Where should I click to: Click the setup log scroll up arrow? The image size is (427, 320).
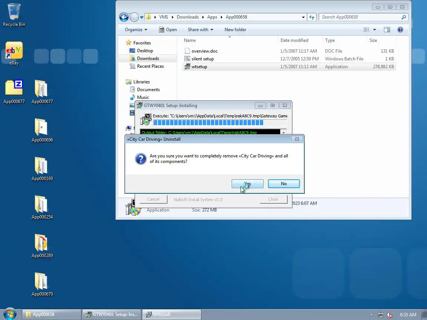click(284, 132)
